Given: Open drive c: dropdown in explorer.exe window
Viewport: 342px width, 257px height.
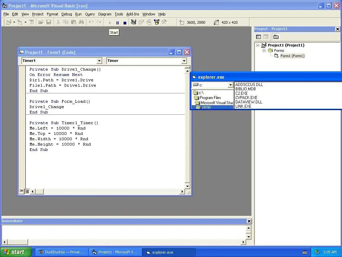Looking at the screenshot, I should [x=230, y=85].
